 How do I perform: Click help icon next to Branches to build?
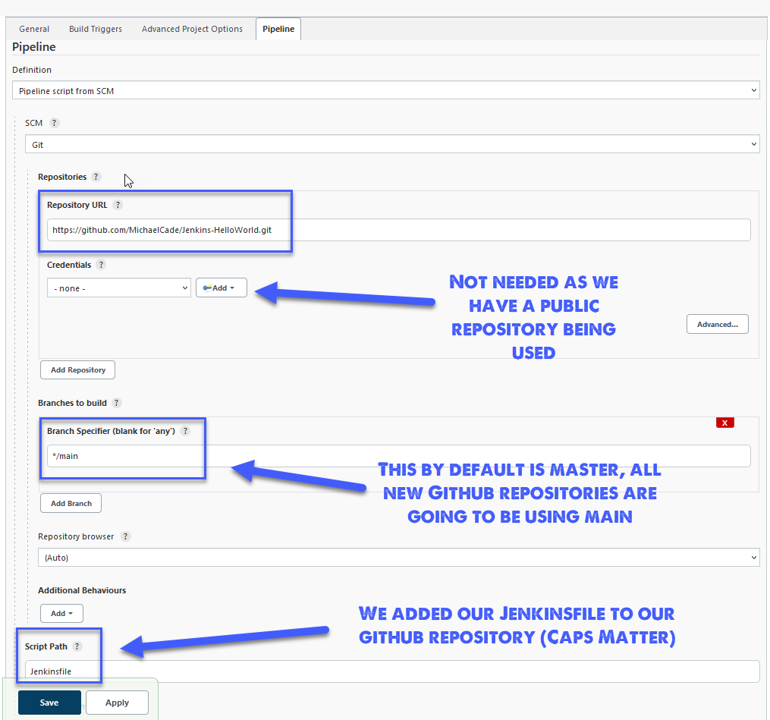click(x=117, y=403)
